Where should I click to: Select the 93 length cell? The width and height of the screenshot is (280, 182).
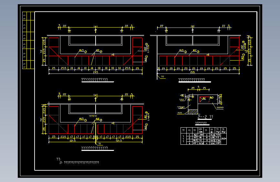coord(201,141)
